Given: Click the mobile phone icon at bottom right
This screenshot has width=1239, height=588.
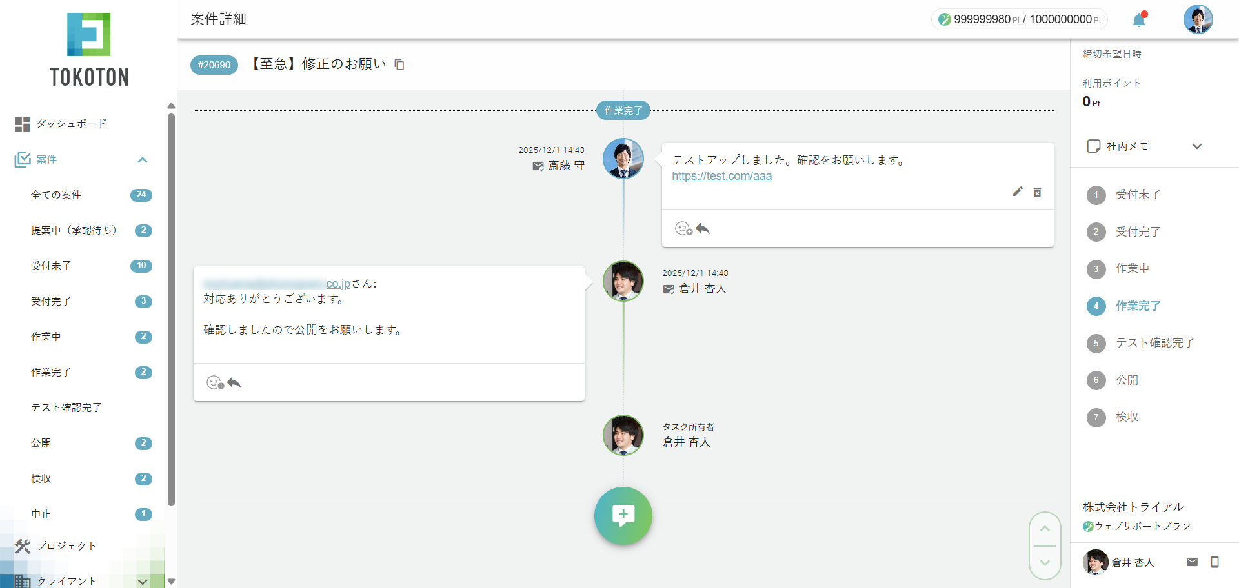Looking at the screenshot, I should coord(1214,562).
